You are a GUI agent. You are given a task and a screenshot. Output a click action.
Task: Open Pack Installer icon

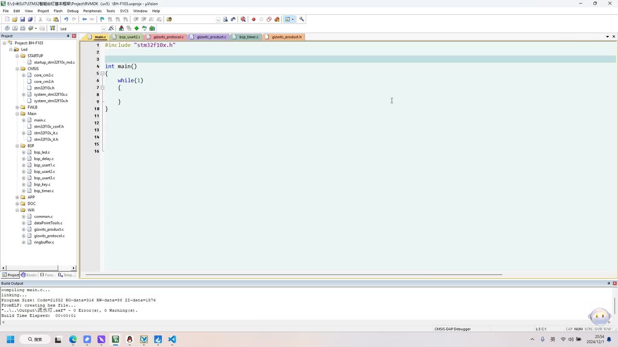tap(152, 28)
